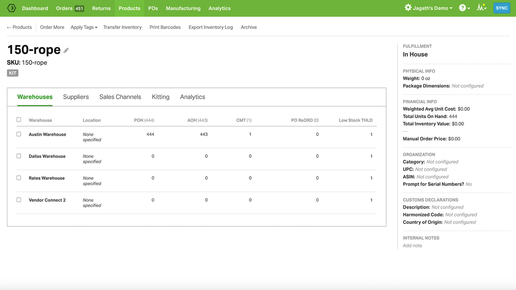Image resolution: width=516 pixels, height=290 pixels.
Task: Click Austin Warehouse name
Action: (x=48, y=135)
